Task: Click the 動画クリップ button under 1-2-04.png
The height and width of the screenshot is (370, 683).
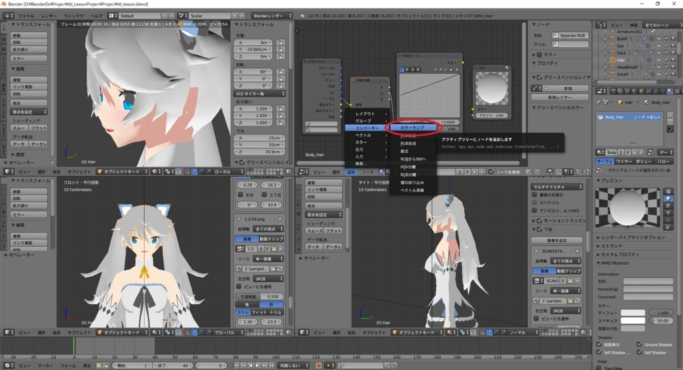Action: 271,239
